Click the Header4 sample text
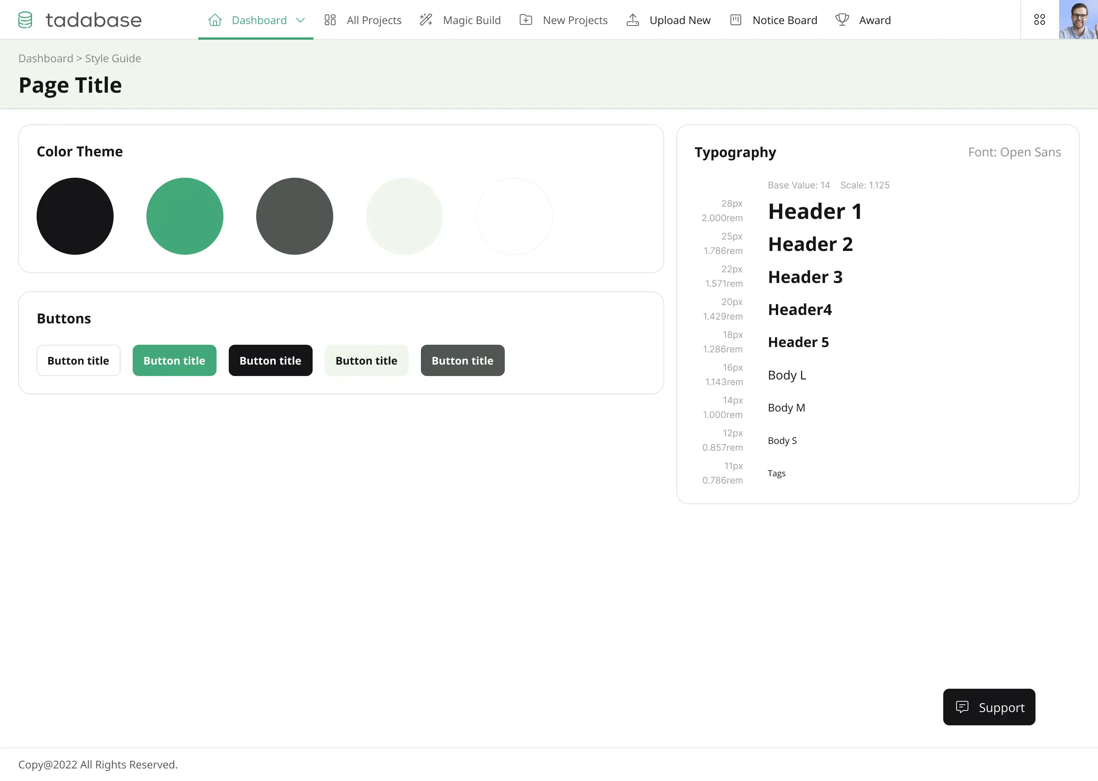The image size is (1098, 781). [800, 310]
